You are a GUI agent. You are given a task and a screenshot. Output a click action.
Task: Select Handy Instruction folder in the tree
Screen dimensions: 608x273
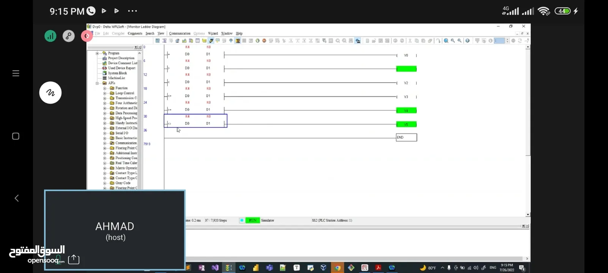pyautogui.click(x=126, y=123)
